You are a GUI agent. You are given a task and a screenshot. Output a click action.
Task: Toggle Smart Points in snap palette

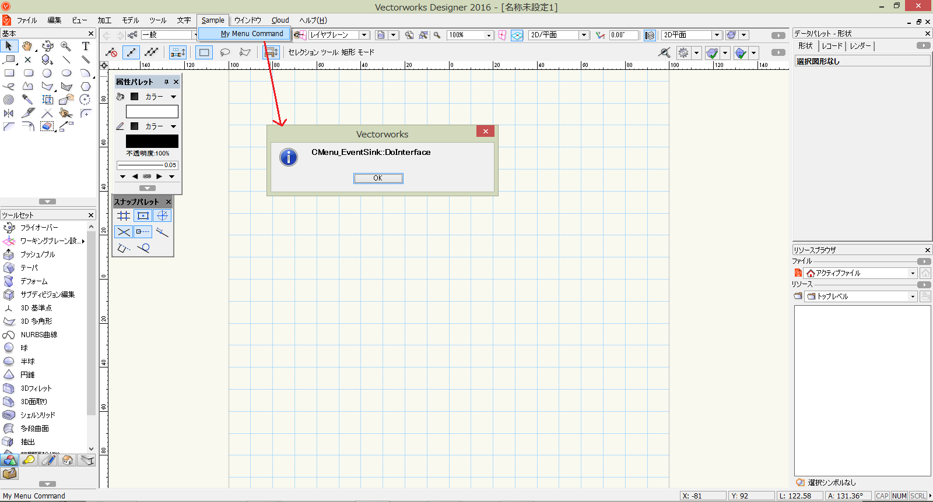pyautogui.click(x=143, y=232)
